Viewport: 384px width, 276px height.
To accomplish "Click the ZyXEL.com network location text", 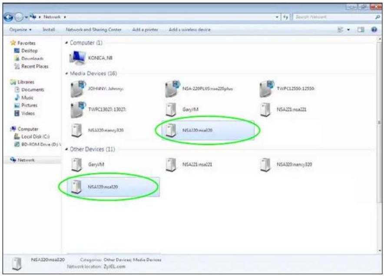I will click(114, 266).
